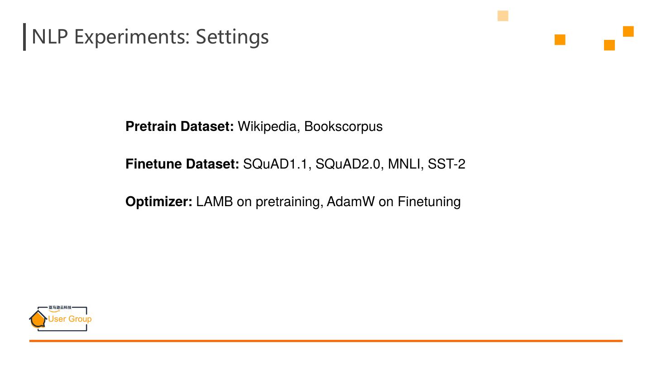Click the dark vertical bar beside title
Screen dimensions: 652x367
point(24,37)
